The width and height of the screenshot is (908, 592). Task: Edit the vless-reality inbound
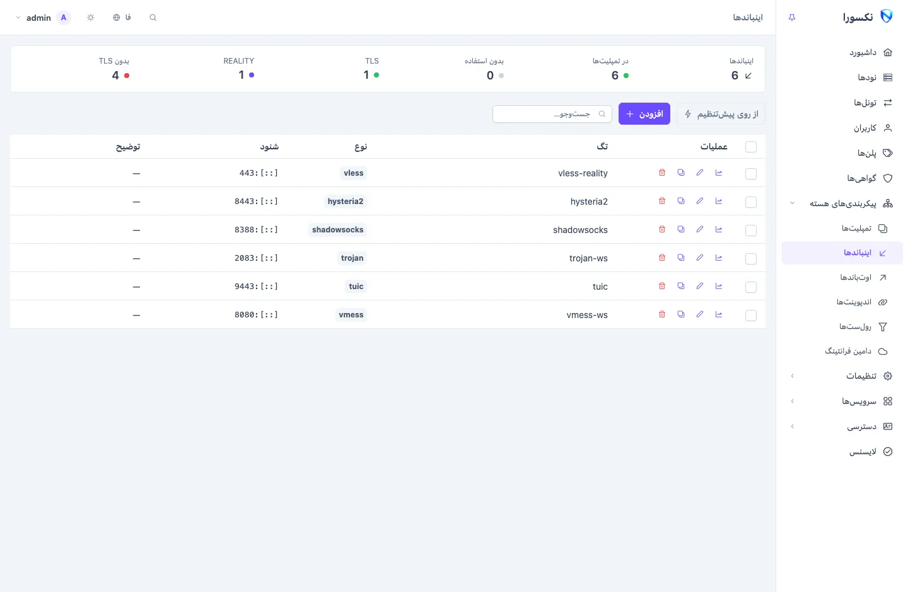[x=700, y=173]
